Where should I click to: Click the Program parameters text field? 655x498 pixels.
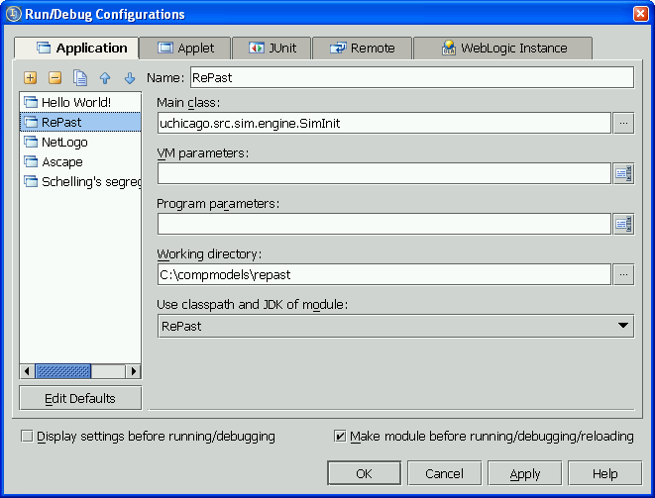384,224
